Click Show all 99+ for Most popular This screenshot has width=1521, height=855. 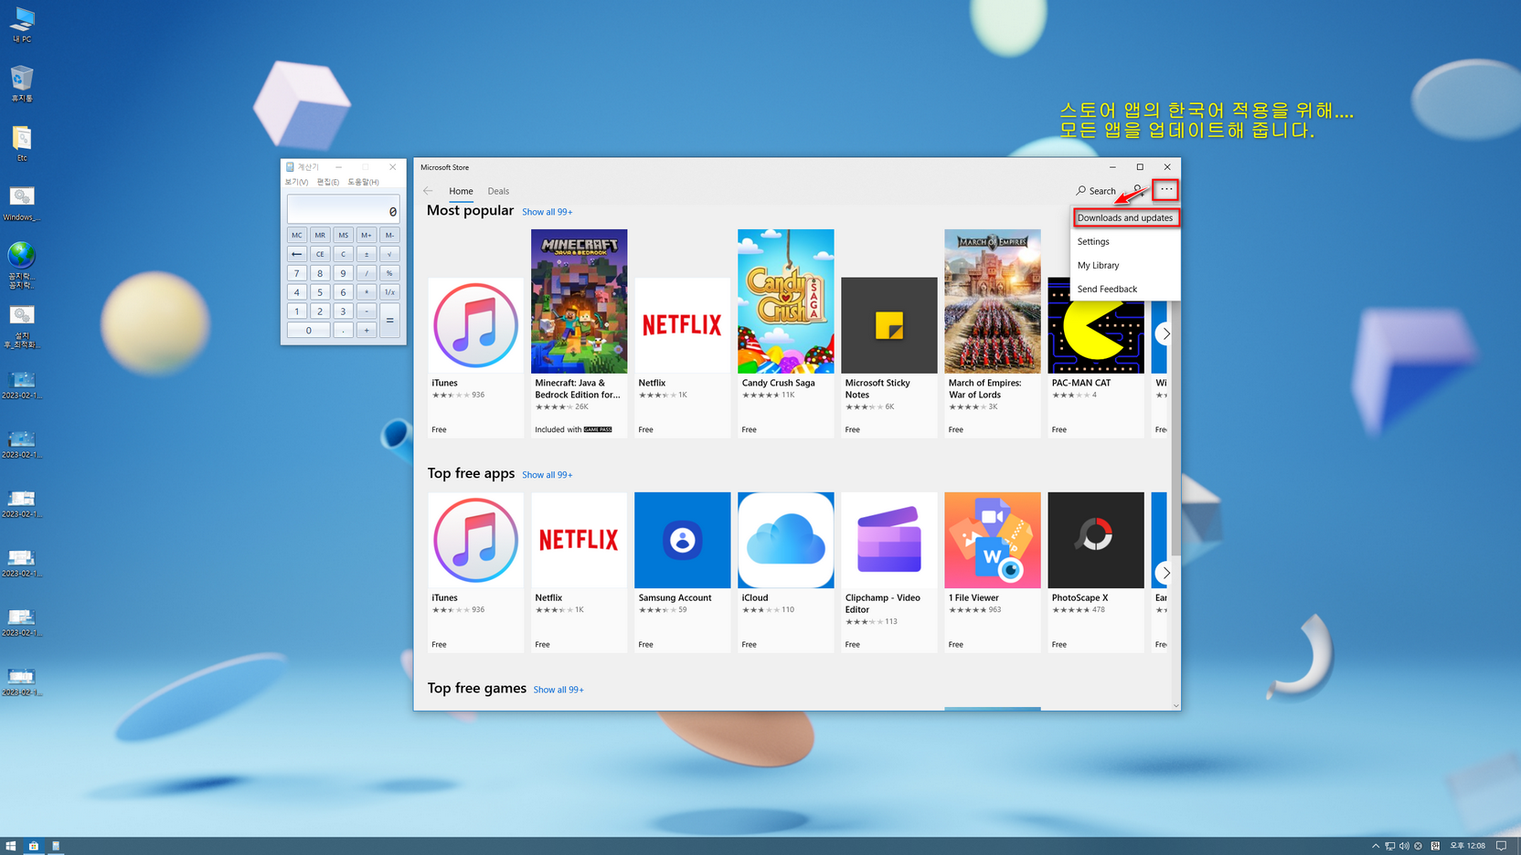point(547,212)
